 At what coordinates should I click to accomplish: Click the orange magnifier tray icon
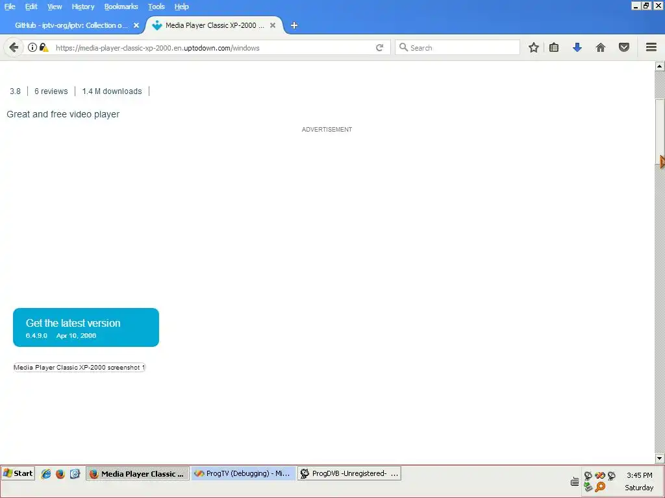point(600,487)
